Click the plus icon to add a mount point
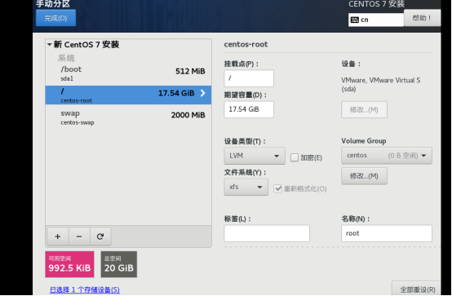This screenshot has height=296, width=452. 58,236
